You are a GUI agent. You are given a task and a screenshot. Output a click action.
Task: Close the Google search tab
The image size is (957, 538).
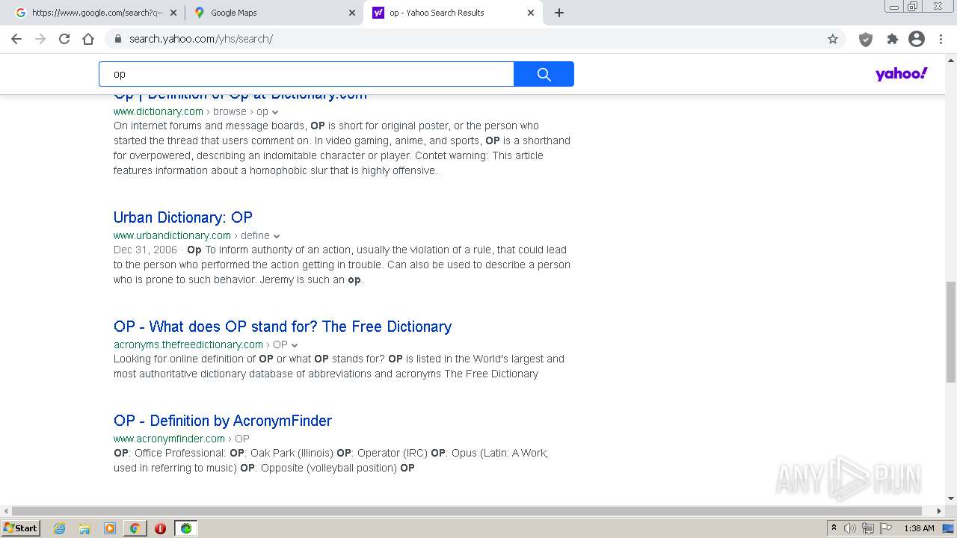click(x=173, y=13)
